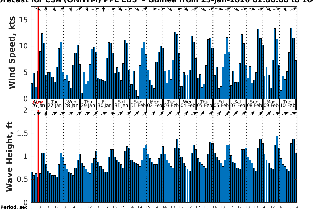Select the Mon 09-Feb date label
This screenshot has height=209, width=313.
tap(271, 103)
